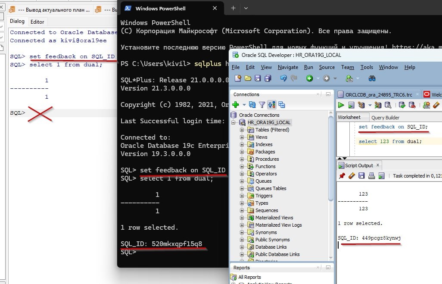
Task: Click the binoculars Find DB Object icon
Action: coord(372,78)
